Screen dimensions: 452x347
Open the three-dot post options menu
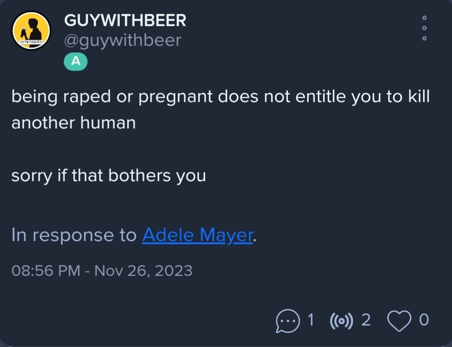click(424, 28)
